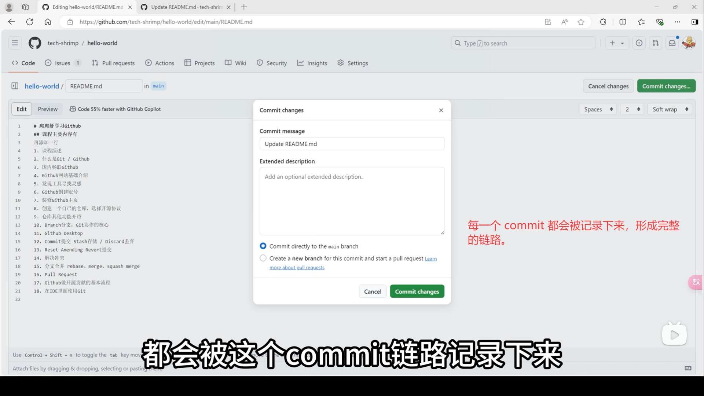This screenshot has width=704, height=396.
Task: Select Commit directly to the main branch
Action: click(x=263, y=246)
